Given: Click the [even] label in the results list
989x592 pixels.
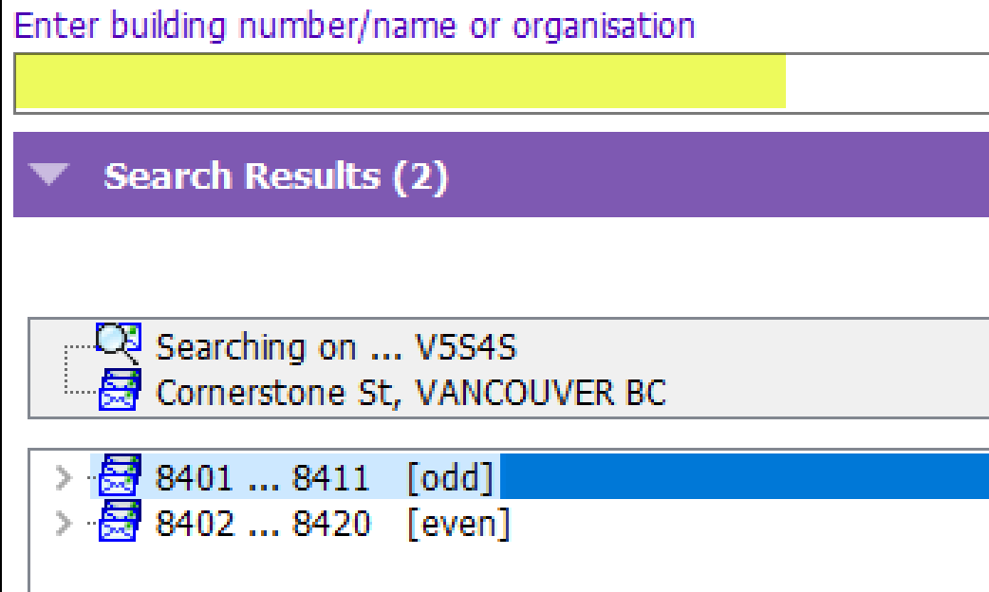Looking at the screenshot, I should pos(458,524).
